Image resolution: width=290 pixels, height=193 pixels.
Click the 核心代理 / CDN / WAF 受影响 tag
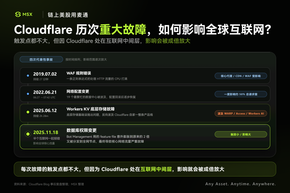[241, 76]
